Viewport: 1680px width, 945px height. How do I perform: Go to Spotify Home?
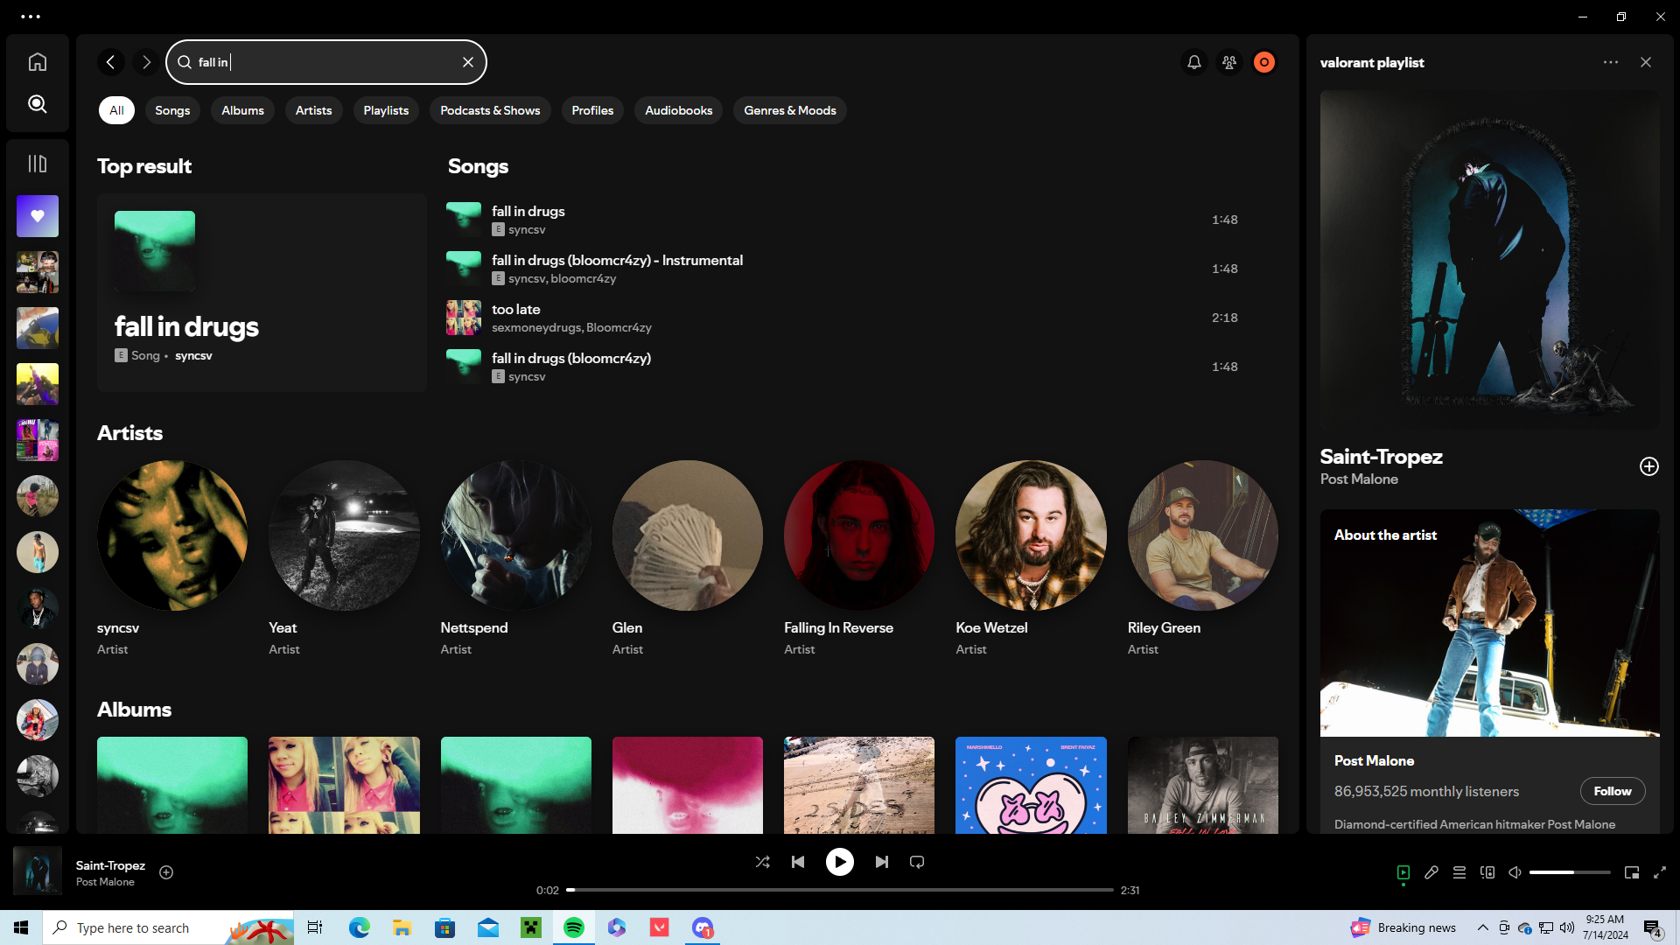click(x=37, y=62)
